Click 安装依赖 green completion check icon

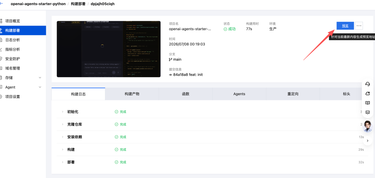(116, 137)
